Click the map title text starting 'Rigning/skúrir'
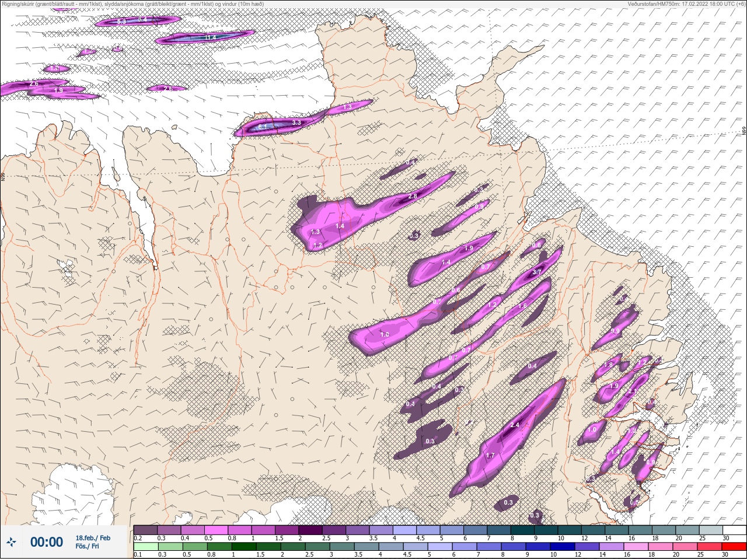 coord(132,4)
